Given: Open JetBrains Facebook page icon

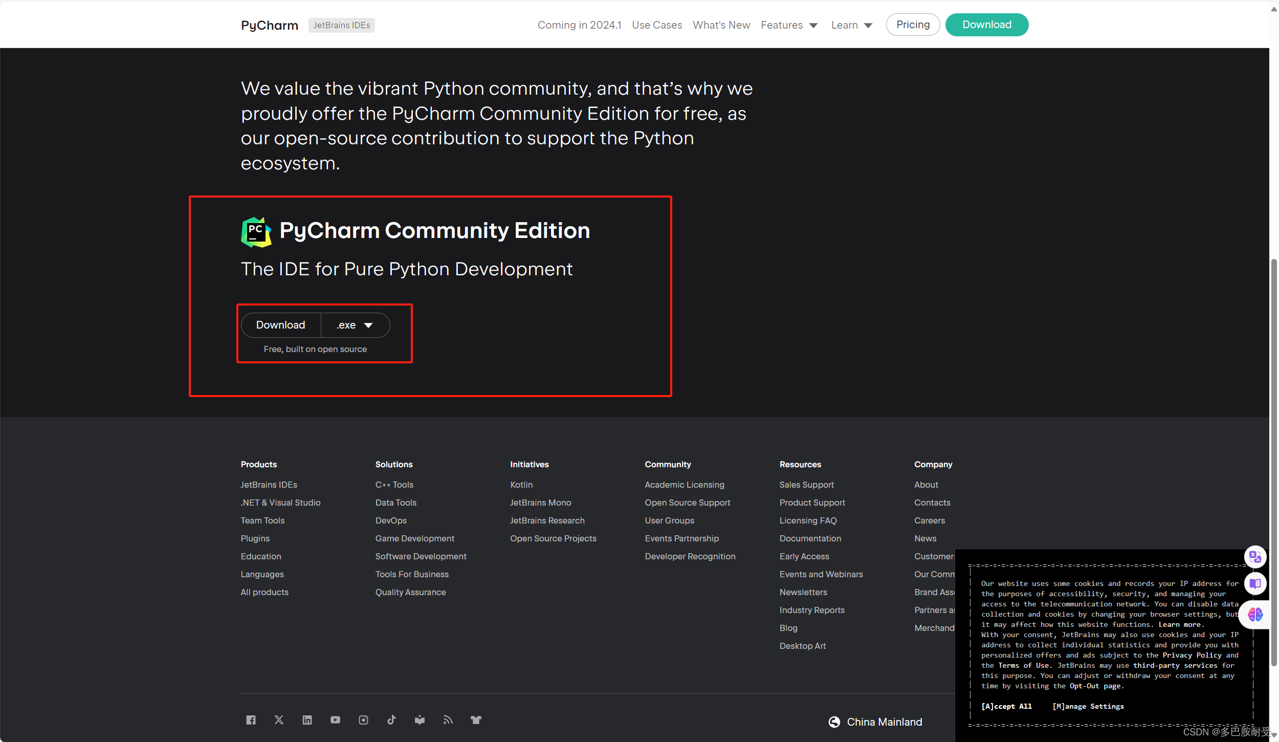Looking at the screenshot, I should point(251,720).
